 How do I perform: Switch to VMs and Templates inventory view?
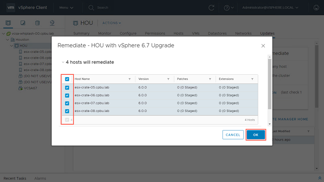click(23, 23)
